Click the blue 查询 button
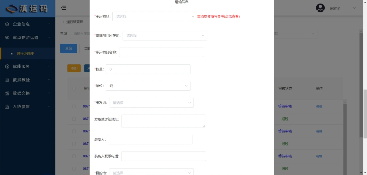This screenshot has height=175, width=367. [68, 48]
